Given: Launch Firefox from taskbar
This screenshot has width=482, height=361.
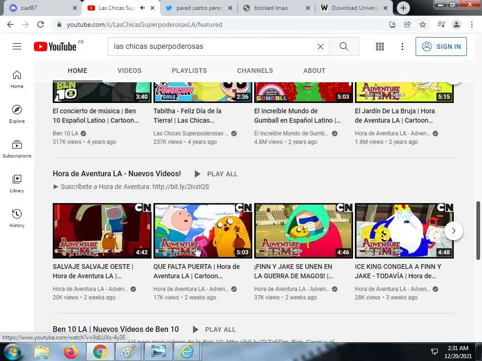Looking at the screenshot, I should pyautogui.click(x=71, y=352).
